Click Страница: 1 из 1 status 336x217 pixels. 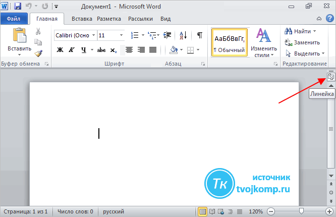tap(26, 211)
